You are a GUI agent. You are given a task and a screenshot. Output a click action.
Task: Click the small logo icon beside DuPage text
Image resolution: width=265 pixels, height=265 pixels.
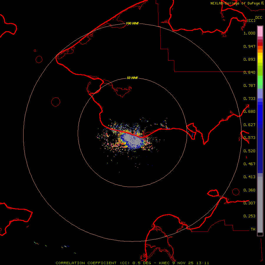(262, 3)
